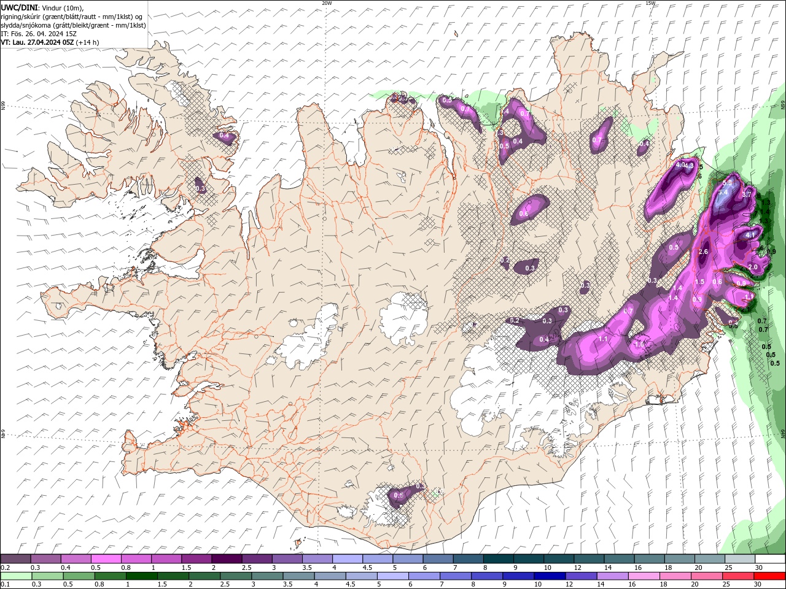The image size is (786, 589).
Task: Pick the snow legend swatch labeled 12
Action: point(589,559)
